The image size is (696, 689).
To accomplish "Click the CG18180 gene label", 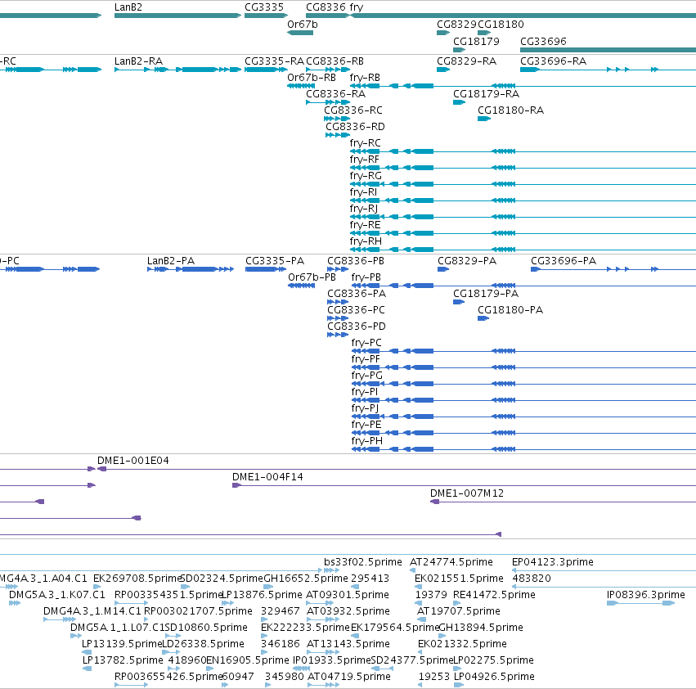I will pos(501,25).
